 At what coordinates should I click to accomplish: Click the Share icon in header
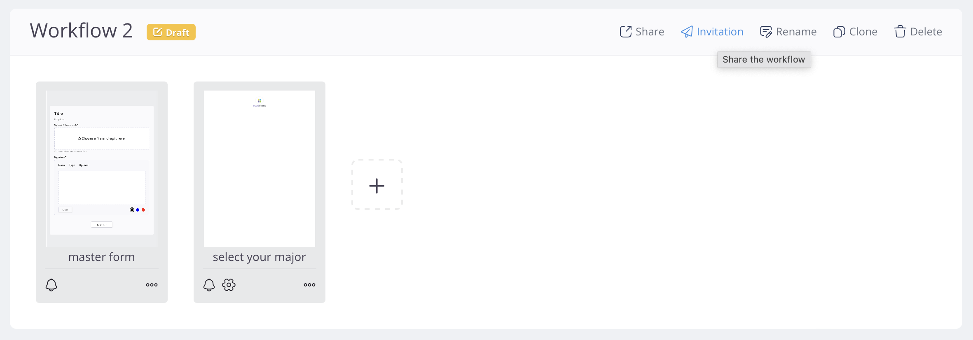click(625, 32)
